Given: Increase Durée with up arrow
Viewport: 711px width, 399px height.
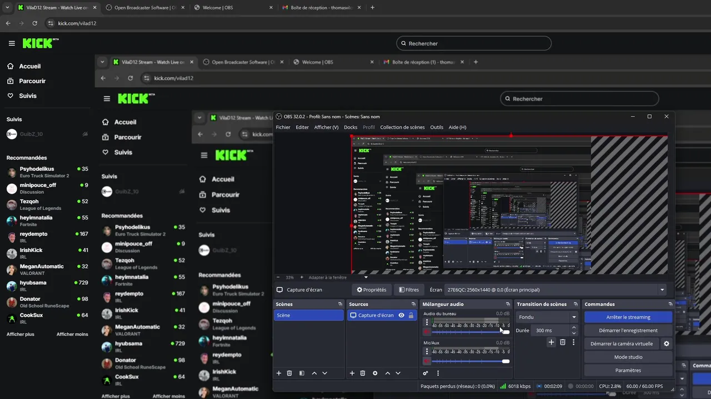Looking at the screenshot, I should click(x=574, y=328).
